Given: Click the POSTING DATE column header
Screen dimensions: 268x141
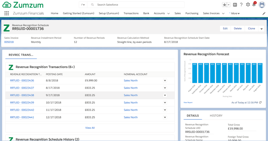Looking at the screenshot, I should tap(54, 74).
